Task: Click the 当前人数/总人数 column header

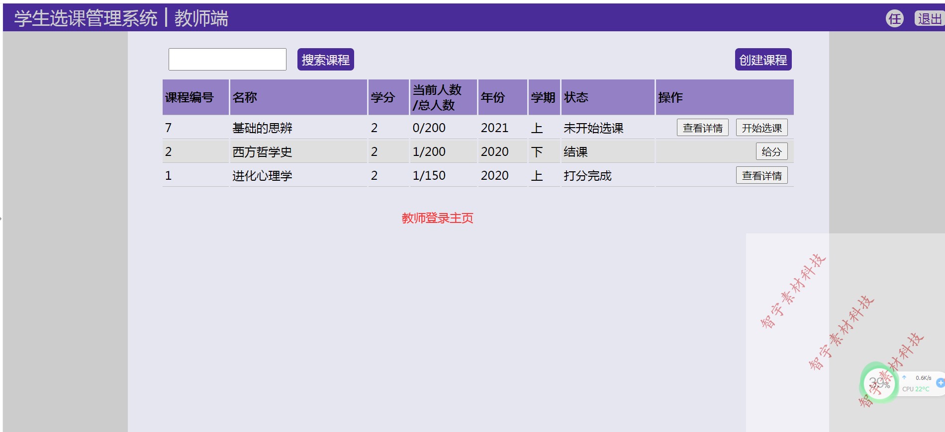Action: [443, 97]
